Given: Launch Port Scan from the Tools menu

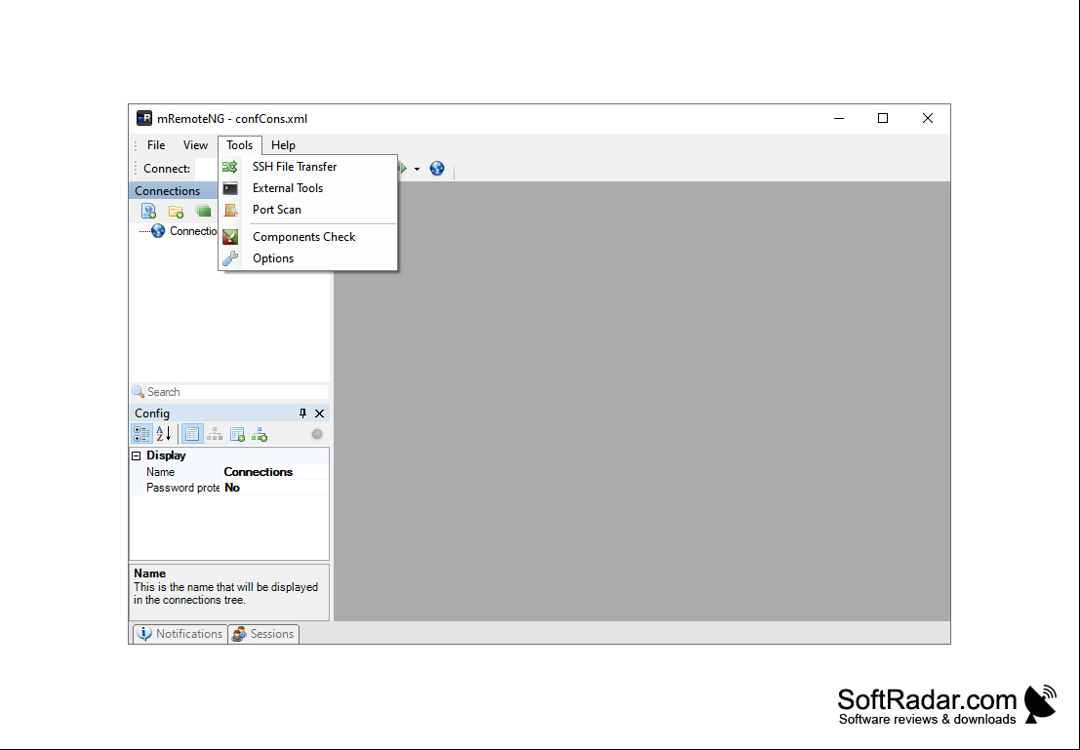Looking at the screenshot, I should [308, 210].
